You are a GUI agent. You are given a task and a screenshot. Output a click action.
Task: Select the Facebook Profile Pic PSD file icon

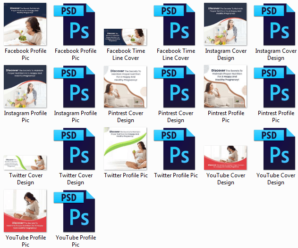click(74, 25)
